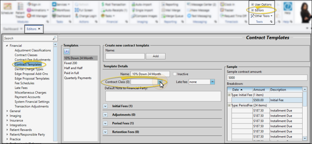
Task: Toggle the Inactive checkbox
Action: point(175,74)
